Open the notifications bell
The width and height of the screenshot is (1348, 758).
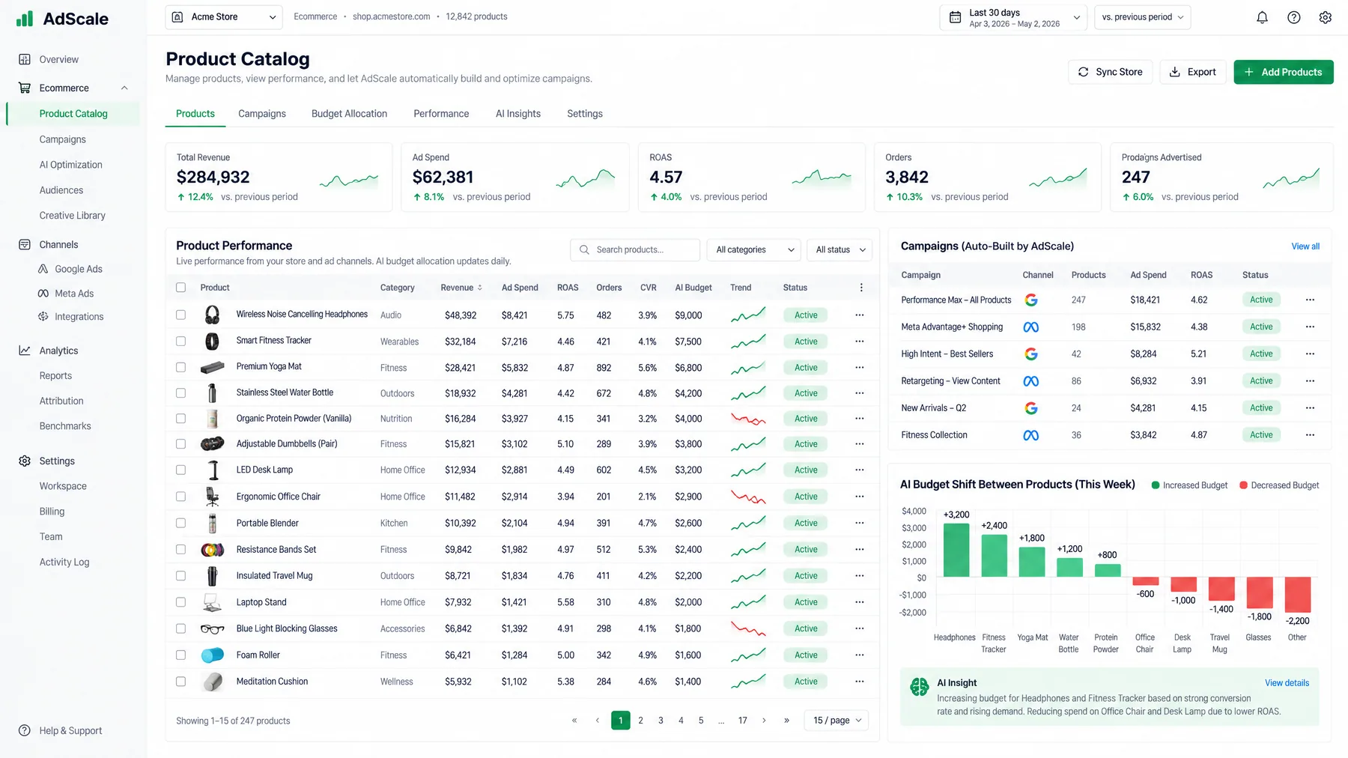tap(1262, 17)
